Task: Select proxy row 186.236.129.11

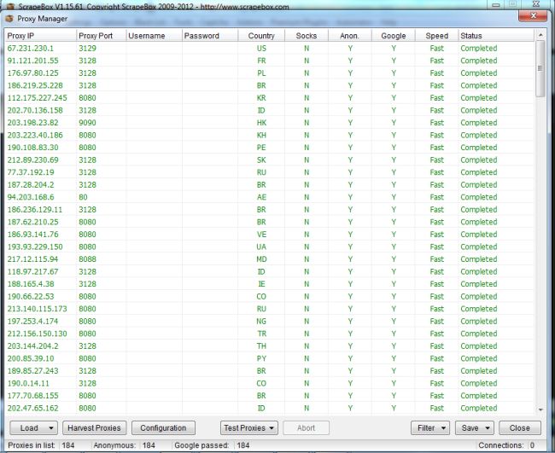Action: point(269,209)
